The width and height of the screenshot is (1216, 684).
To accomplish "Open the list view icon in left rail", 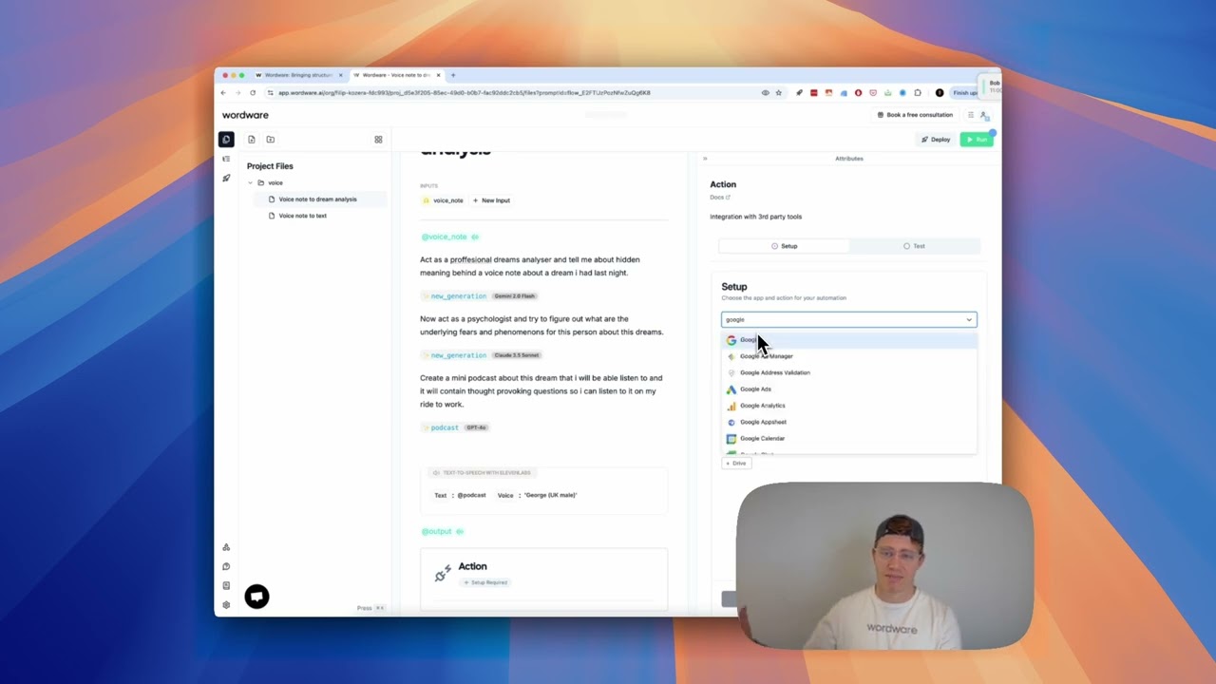I will point(226,159).
